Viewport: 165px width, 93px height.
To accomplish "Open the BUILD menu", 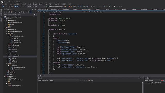I will [x=29, y=4].
